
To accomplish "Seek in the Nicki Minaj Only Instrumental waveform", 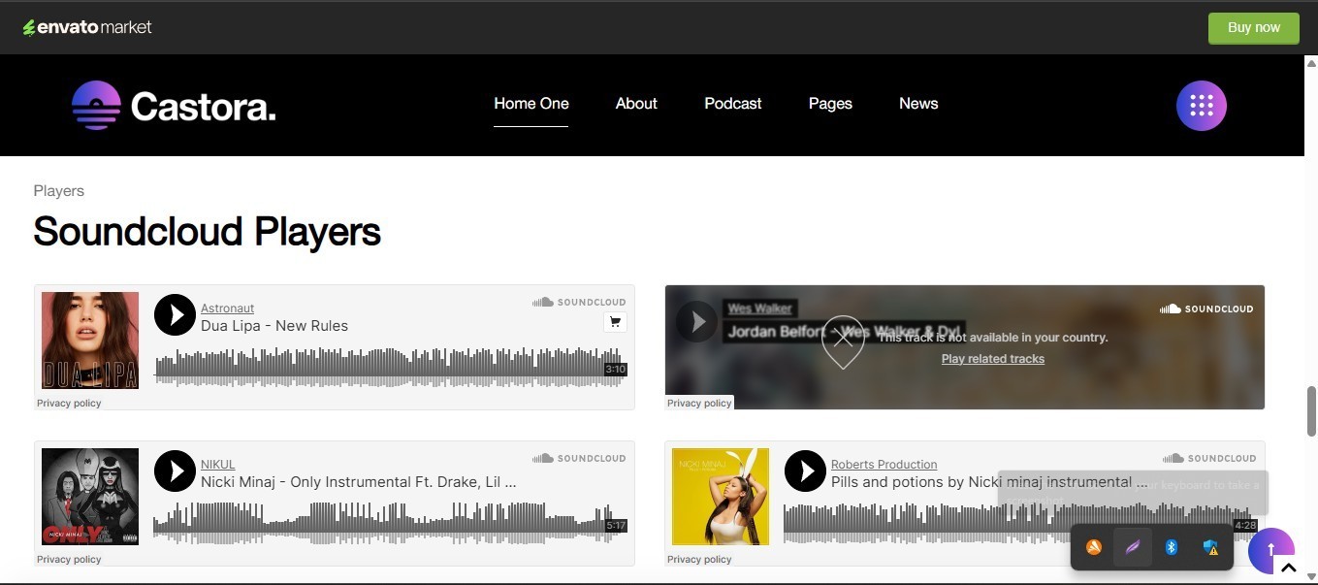I will 388,523.
